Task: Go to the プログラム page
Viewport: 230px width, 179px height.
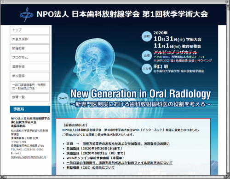Action: click(30, 58)
